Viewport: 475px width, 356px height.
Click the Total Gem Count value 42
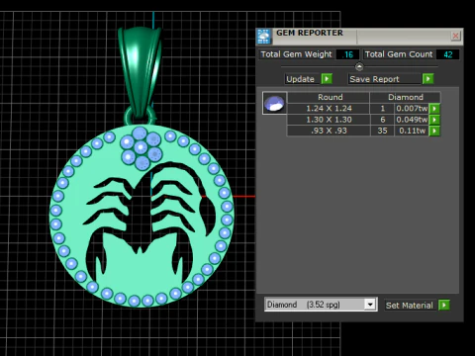coord(447,54)
